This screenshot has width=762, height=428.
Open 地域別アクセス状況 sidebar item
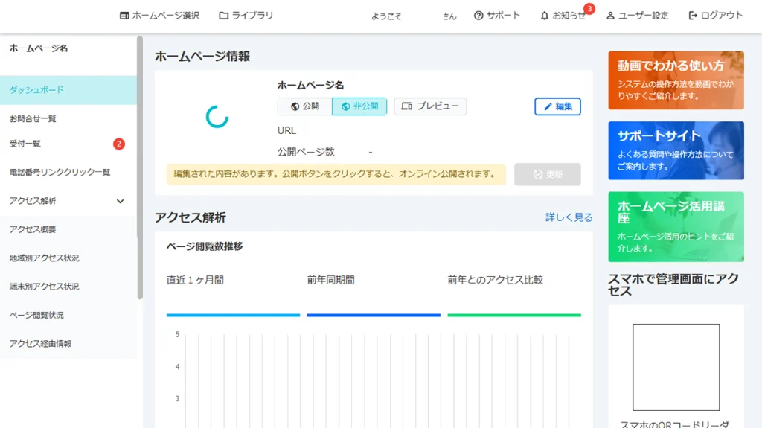tap(44, 258)
